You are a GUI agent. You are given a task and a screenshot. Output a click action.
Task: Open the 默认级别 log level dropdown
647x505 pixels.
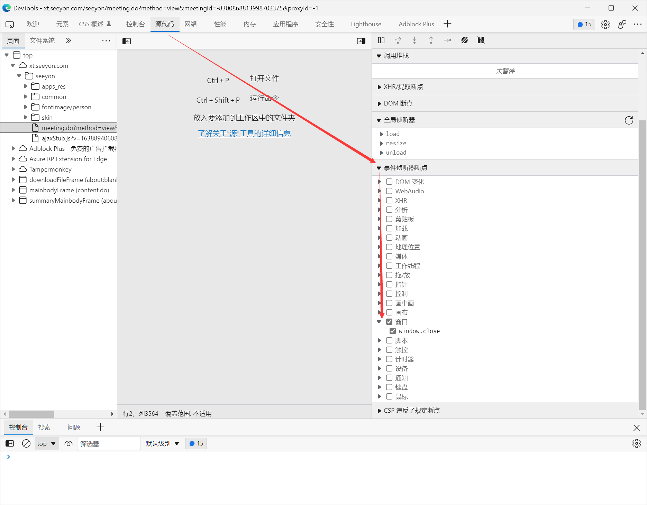point(162,443)
